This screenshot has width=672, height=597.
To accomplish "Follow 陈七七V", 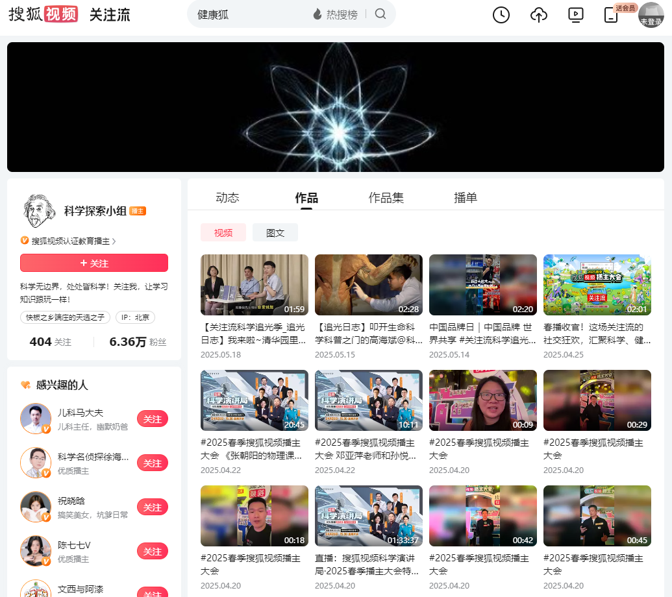I will [x=152, y=551].
